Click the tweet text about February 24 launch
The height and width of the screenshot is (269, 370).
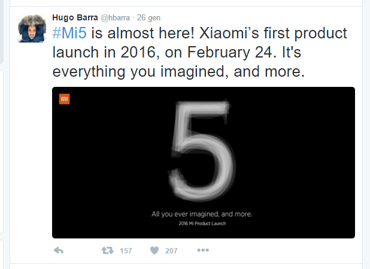click(199, 52)
